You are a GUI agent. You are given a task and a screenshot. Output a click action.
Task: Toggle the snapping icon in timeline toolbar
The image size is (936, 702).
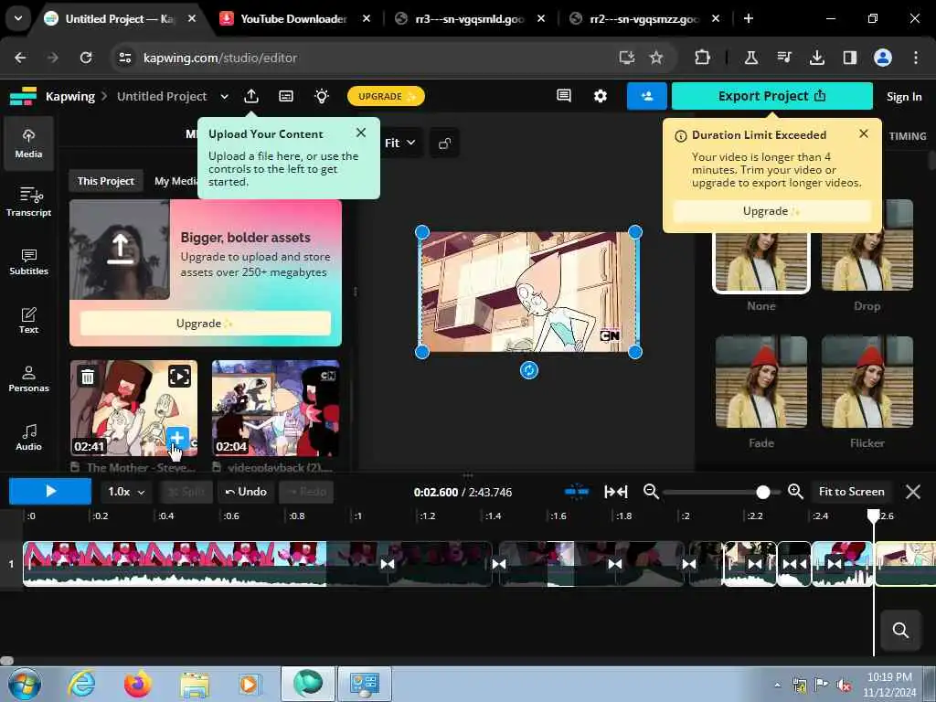point(576,492)
